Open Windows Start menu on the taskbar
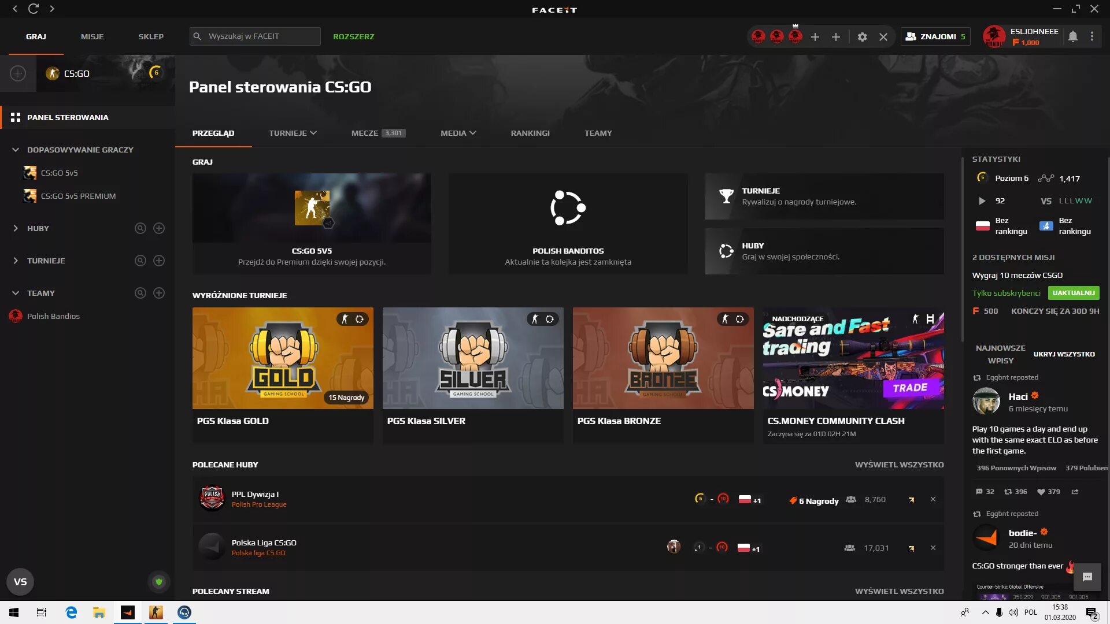The height and width of the screenshot is (624, 1110). [14, 612]
